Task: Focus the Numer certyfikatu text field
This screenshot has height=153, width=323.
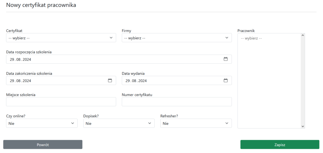Action: pyautogui.click(x=177, y=102)
